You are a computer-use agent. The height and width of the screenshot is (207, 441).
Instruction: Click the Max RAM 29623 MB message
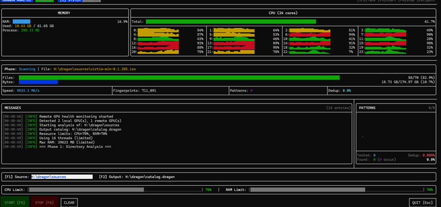(67, 142)
